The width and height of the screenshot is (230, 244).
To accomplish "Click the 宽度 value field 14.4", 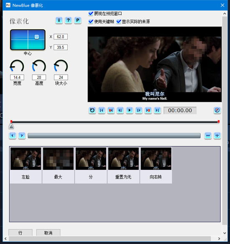I will pyautogui.click(x=17, y=77).
